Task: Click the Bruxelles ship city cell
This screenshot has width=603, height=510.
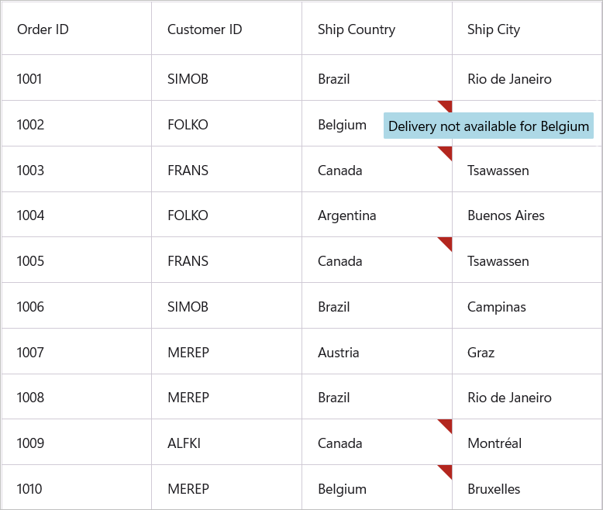Action: click(494, 489)
